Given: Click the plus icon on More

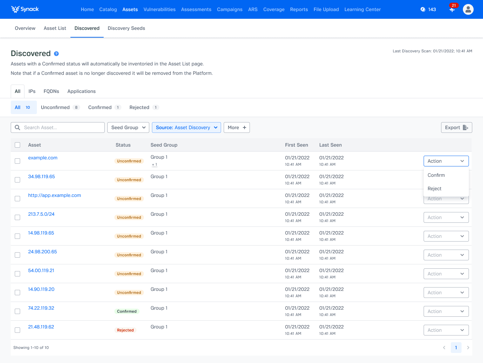Looking at the screenshot, I should [x=245, y=127].
